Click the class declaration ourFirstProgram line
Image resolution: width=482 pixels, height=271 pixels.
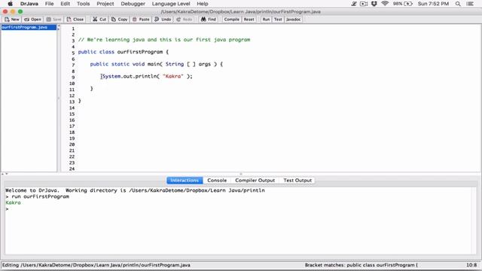tap(124, 52)
